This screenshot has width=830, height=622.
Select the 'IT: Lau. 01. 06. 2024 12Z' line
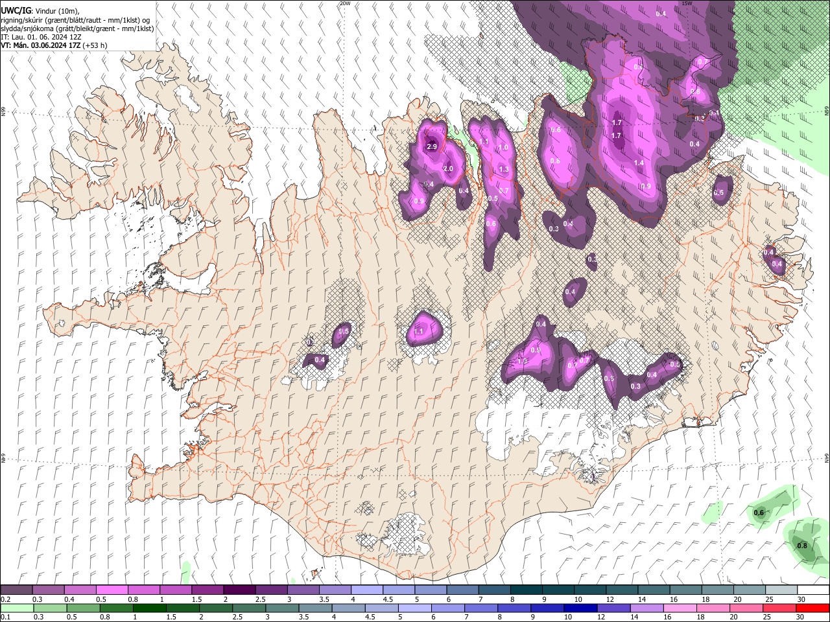click(x=41, y=38)
